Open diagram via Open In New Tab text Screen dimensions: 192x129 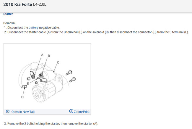pos(23,112)
